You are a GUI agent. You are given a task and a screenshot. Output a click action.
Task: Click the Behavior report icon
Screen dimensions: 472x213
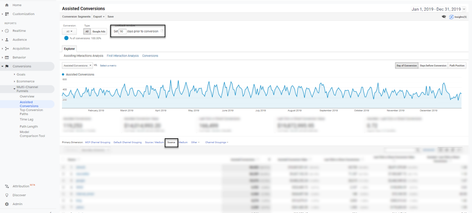(7, 57)
